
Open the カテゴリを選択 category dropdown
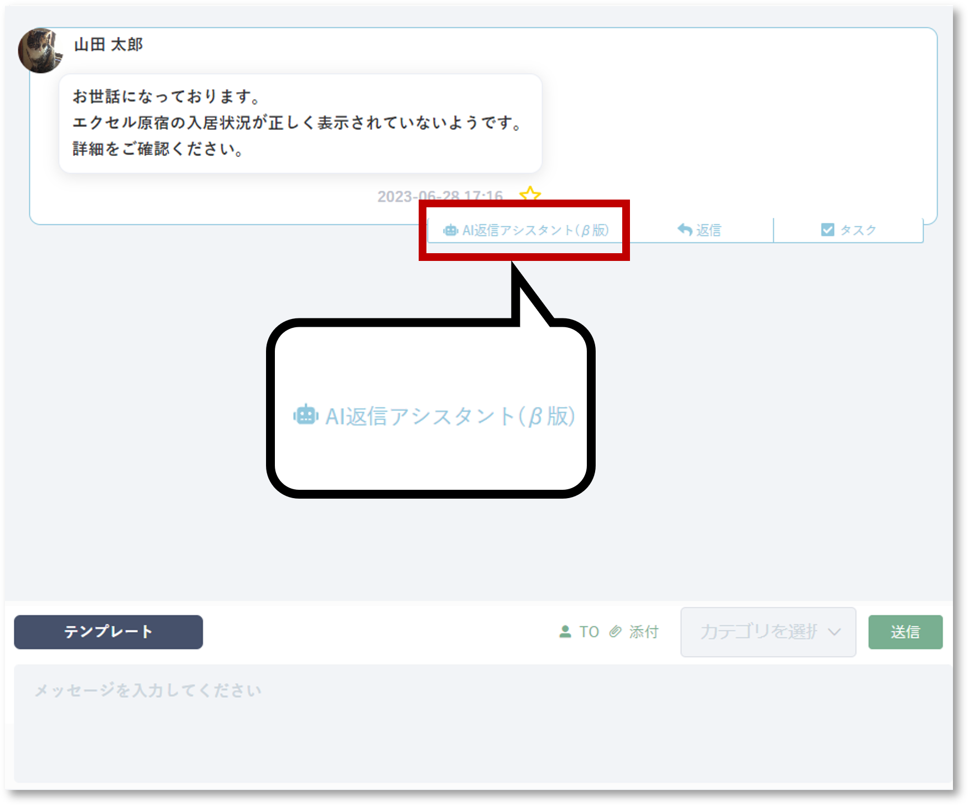(768, 632)
